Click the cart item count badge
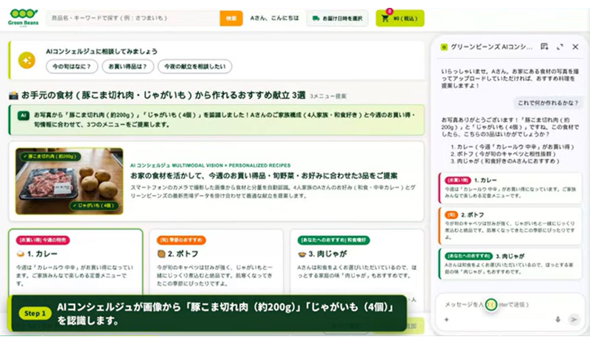The height and width of the screenshot is (344, 590). pos(389,10)
